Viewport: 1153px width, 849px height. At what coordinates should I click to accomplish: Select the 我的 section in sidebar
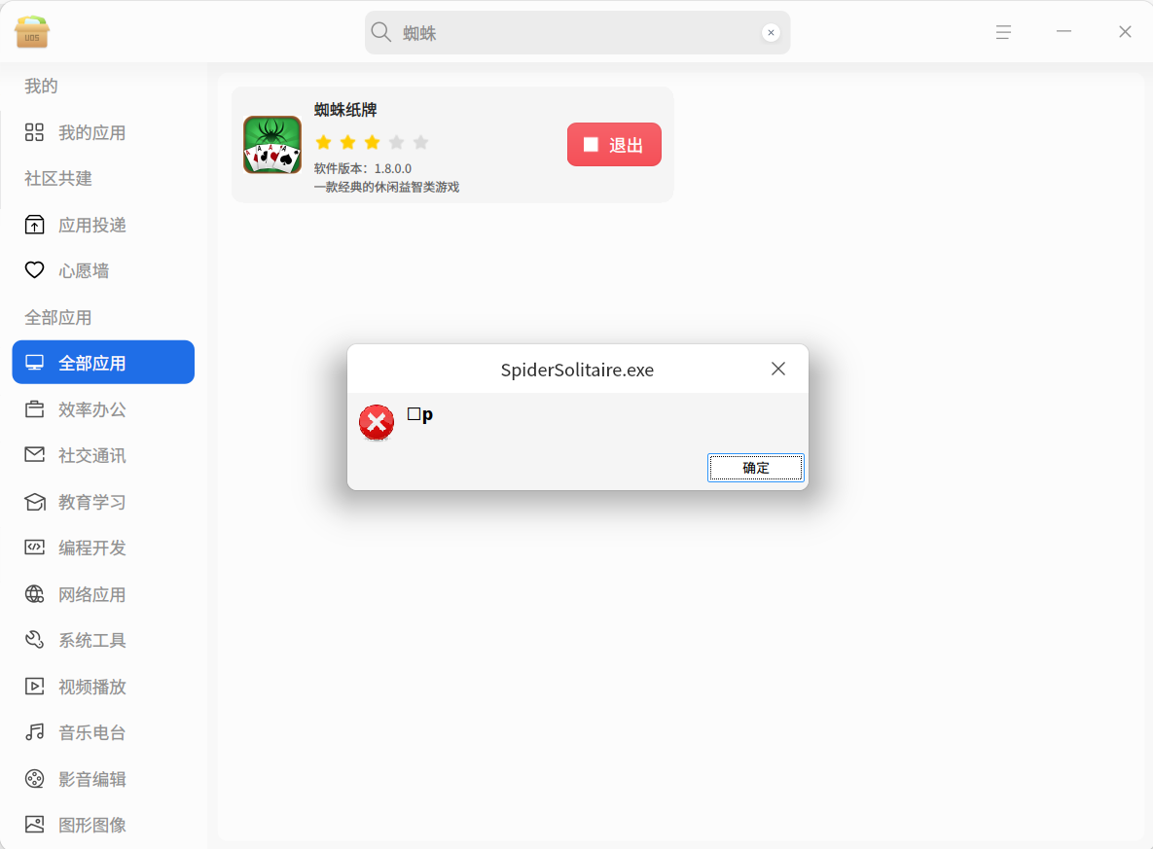click(39, 86)
